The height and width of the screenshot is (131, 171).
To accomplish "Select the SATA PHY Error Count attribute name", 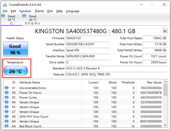I will tap(34, 117).
